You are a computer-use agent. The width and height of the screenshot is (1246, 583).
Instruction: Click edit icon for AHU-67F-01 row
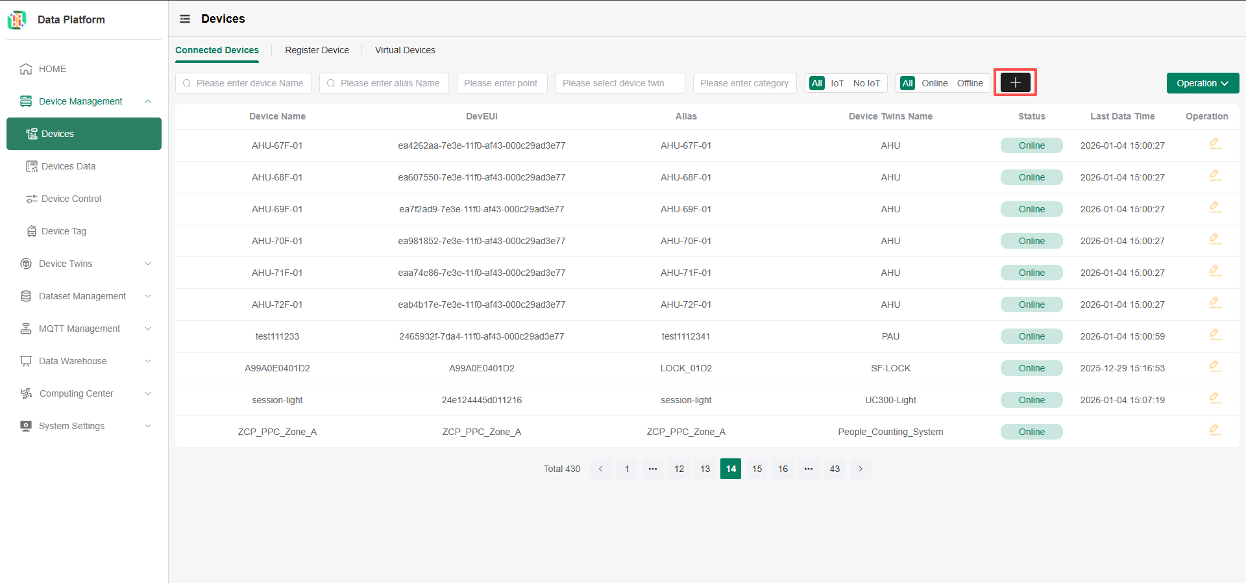click(1215, 144)
